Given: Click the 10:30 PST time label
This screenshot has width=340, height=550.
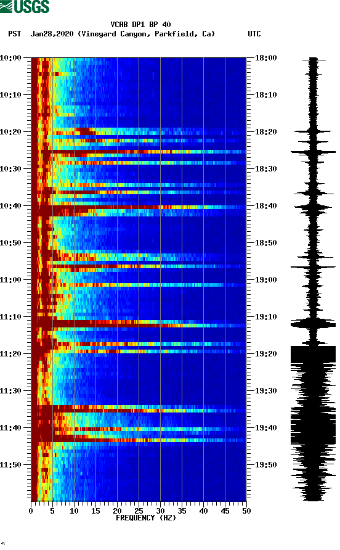Looking at the screenshot, I should [10, 169].
